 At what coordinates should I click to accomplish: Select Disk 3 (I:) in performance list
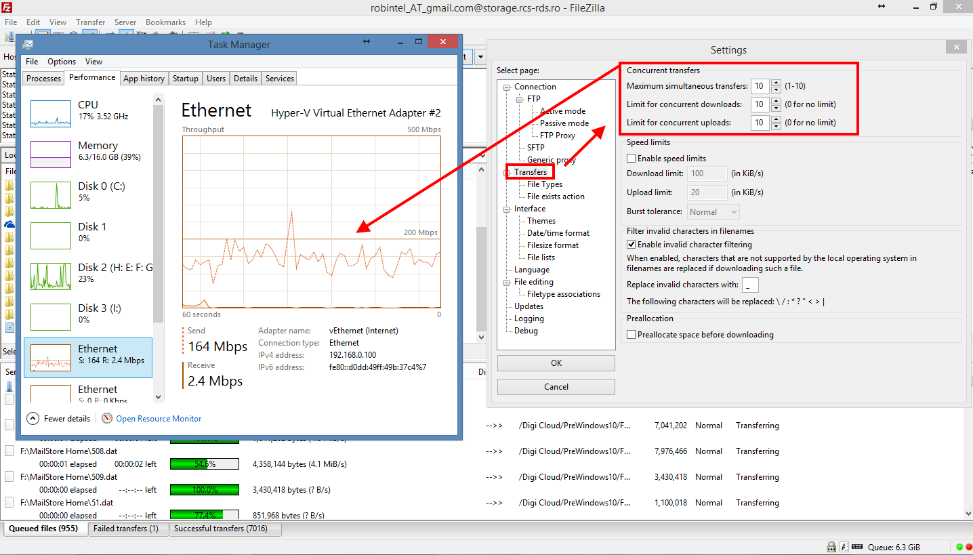pyautogui.click(x=88, y=317)
